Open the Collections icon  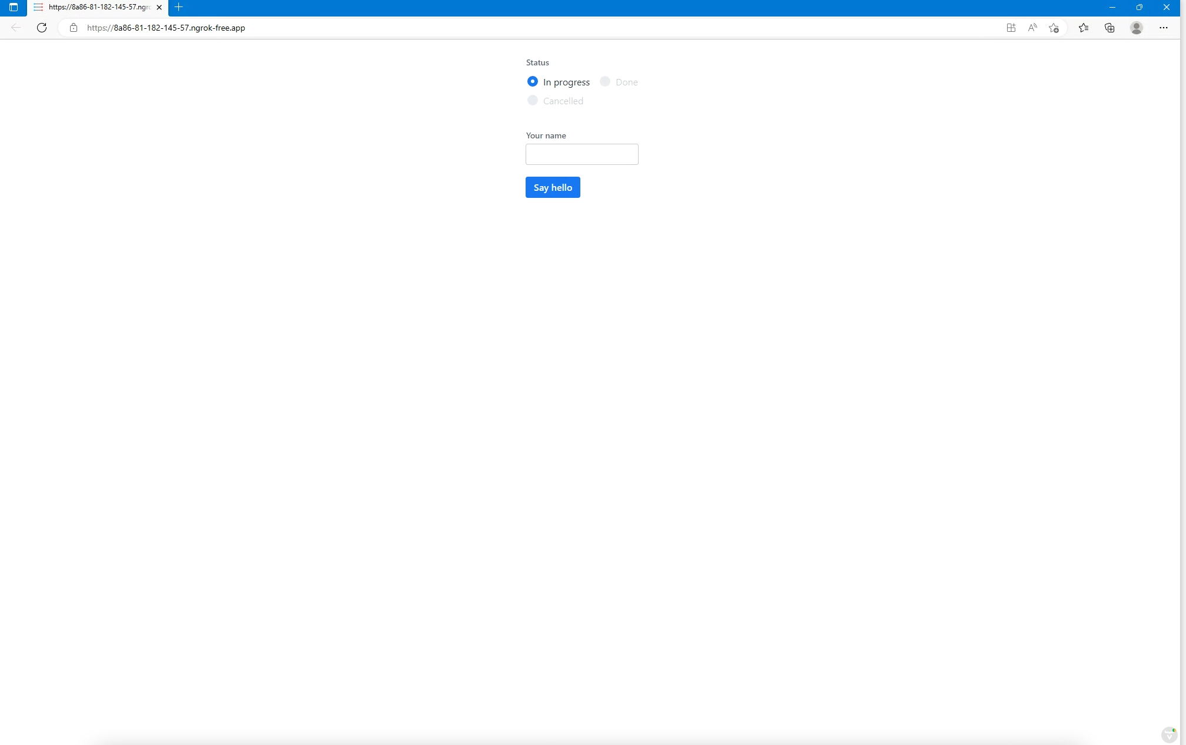click(x=1109, y=28)
